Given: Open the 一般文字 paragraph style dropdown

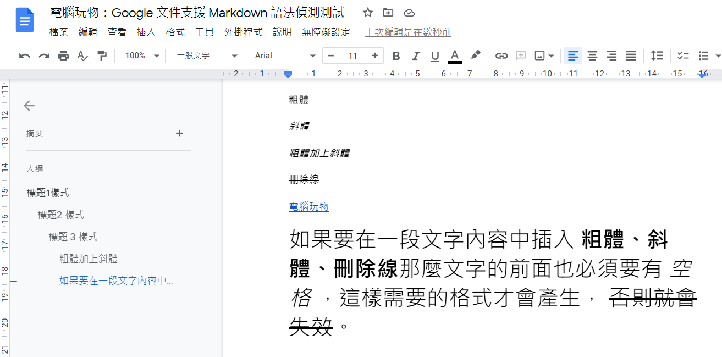Looking at the screenshot, I should (206, 56).
